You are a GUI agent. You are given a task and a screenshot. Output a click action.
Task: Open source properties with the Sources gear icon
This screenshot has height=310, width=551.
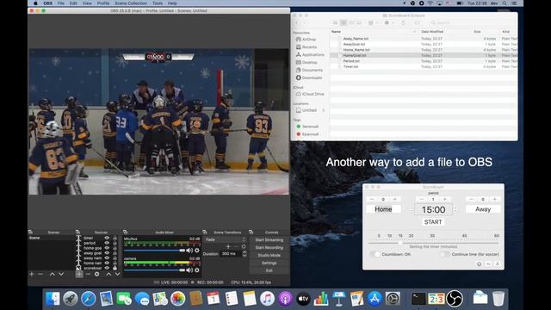(97, 274)
